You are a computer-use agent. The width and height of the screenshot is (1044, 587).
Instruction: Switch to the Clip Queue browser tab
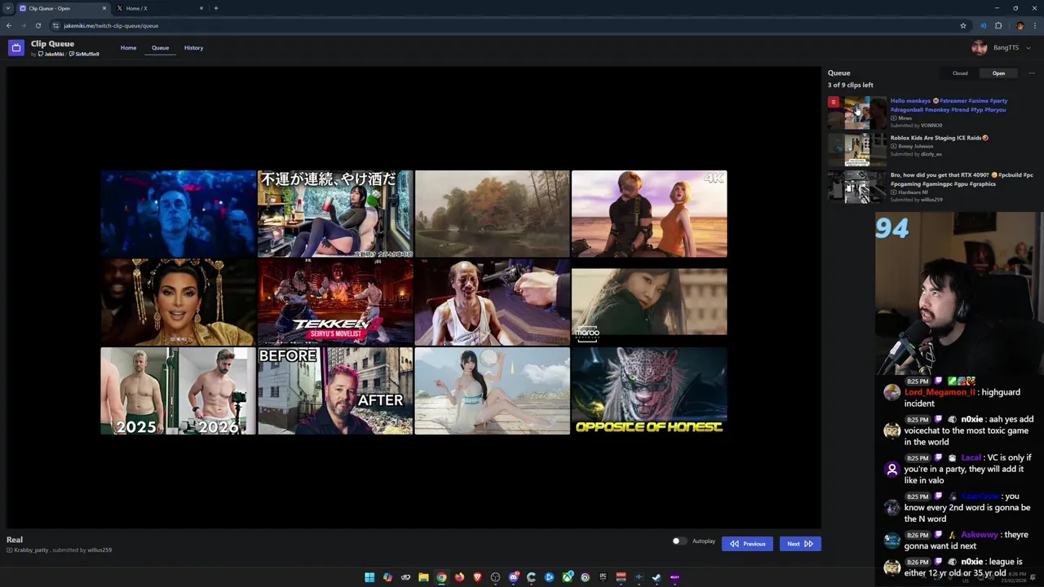click(63, 8)
